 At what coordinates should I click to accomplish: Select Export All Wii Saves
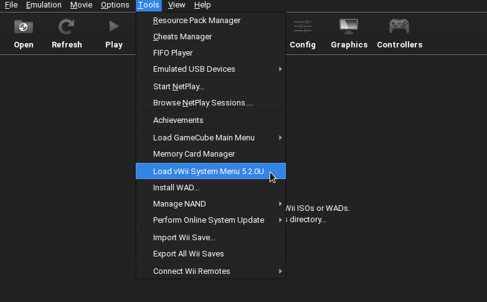click(x=189, y=254)
